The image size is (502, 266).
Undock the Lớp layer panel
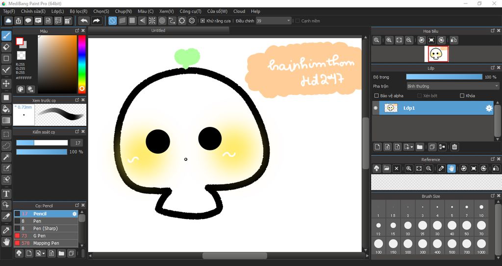pos(492,68)
